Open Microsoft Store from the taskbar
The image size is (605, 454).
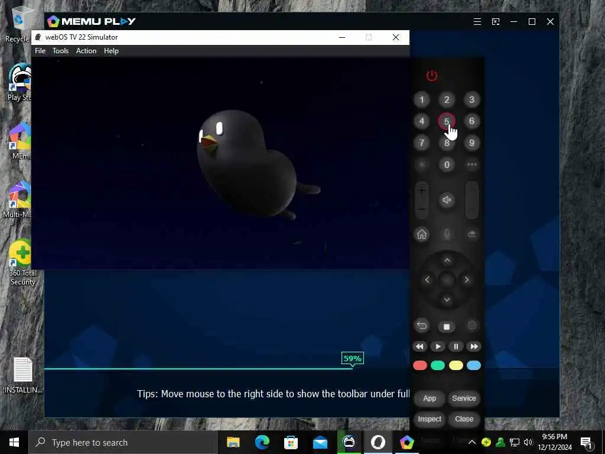pos(291,442)
